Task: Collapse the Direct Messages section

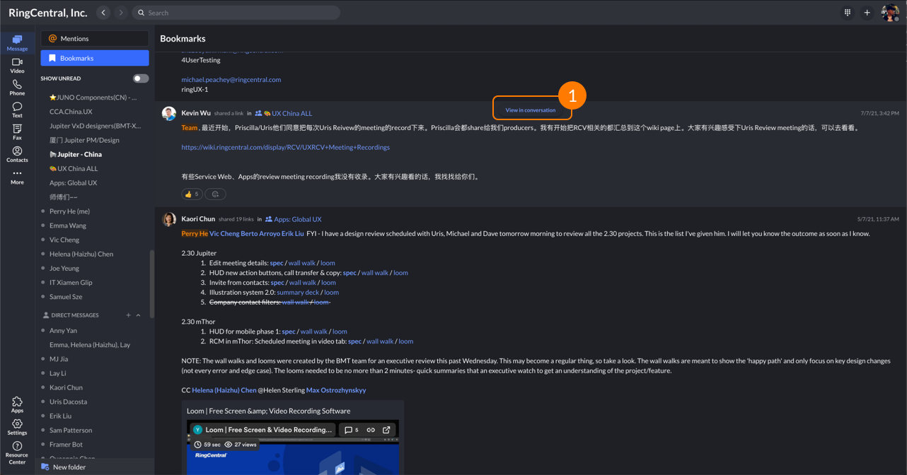Action: [x=139, y=315]
